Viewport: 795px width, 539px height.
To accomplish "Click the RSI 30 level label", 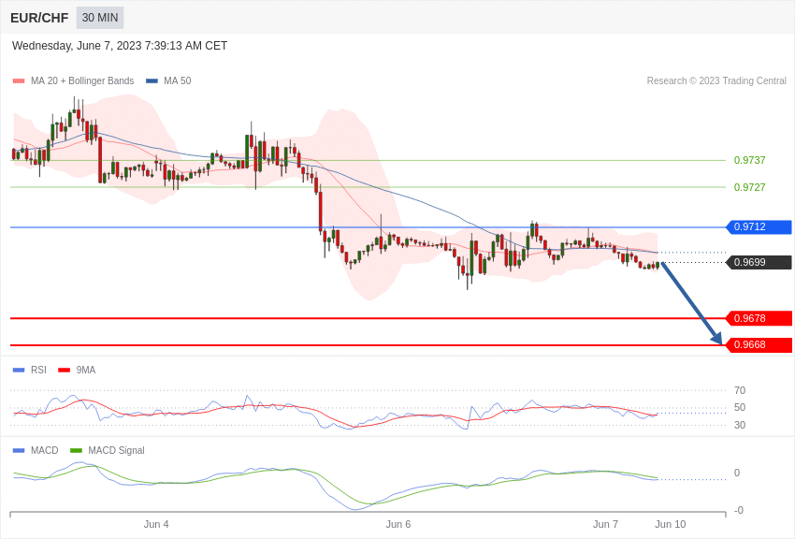I will tap(740, 425).
